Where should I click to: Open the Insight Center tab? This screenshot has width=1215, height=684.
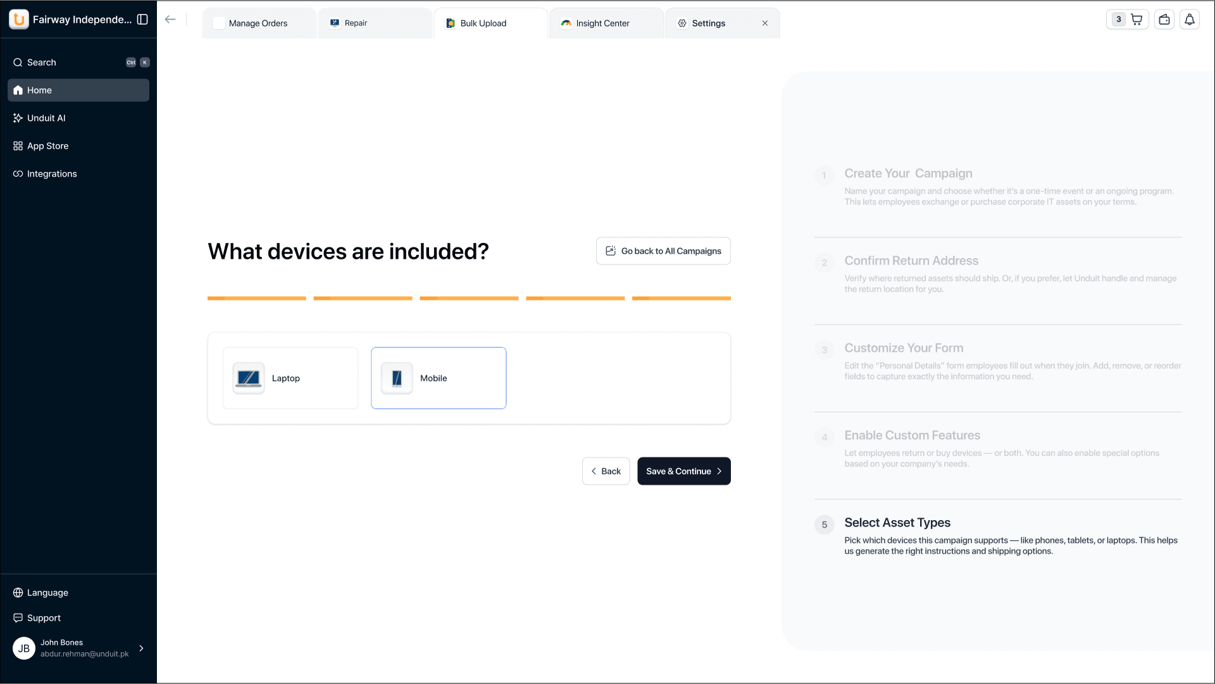tap(601, 23)
